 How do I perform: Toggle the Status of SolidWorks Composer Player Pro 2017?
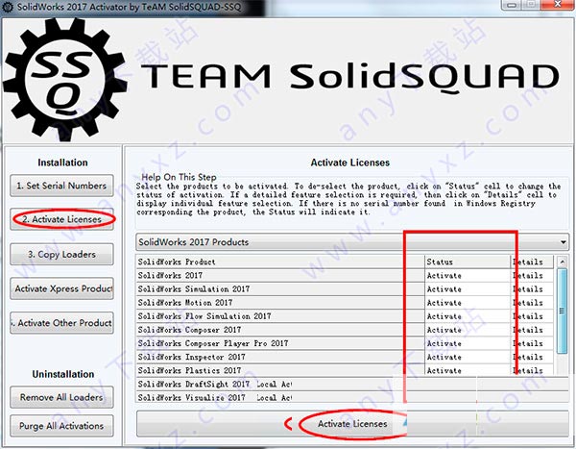pyautogui.click(x=468, y=344)
